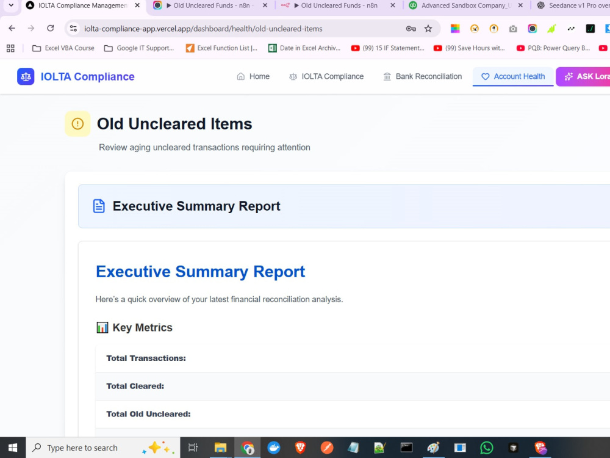Switch to first Old Uncleared Funds n8n tab
The image size is (610, 458).
210,5
